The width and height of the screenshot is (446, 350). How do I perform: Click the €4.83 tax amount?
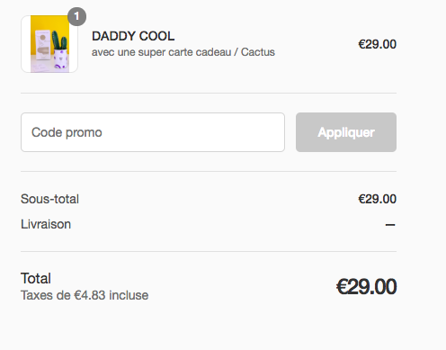coord(90,295)
